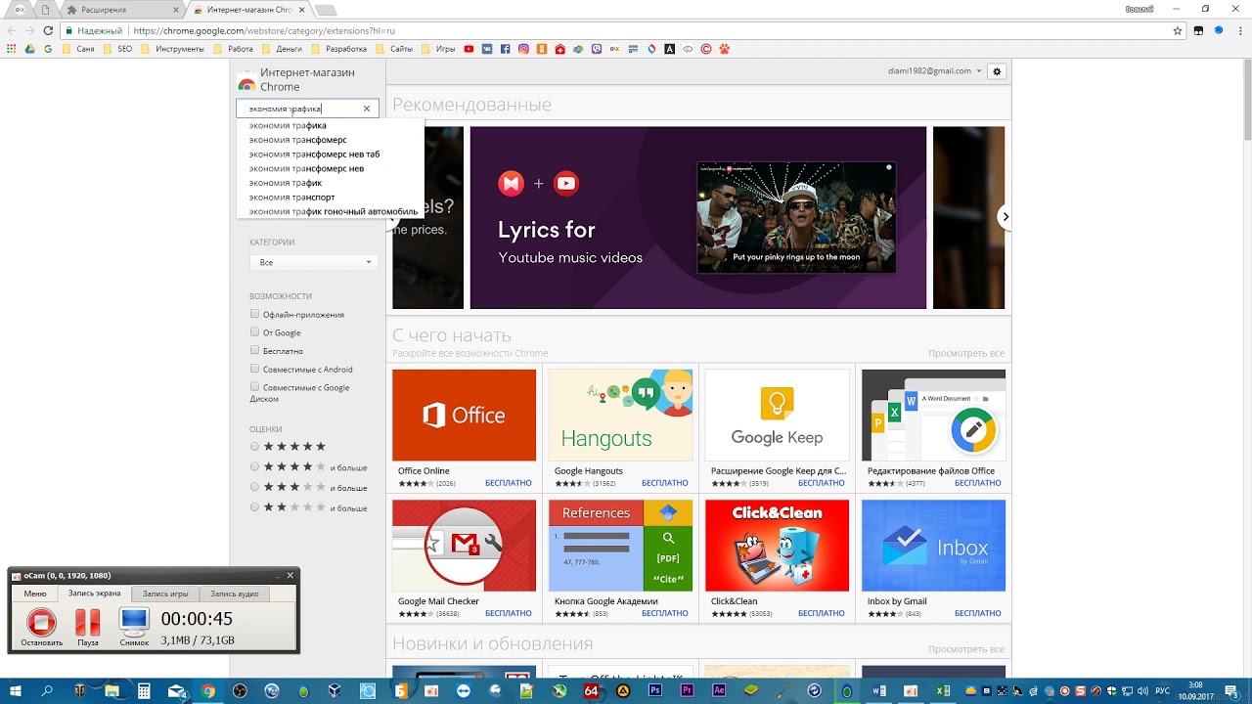Open the Lyrics for Youtube featured banner
The image size is (1252, 704).
point(697,217)
